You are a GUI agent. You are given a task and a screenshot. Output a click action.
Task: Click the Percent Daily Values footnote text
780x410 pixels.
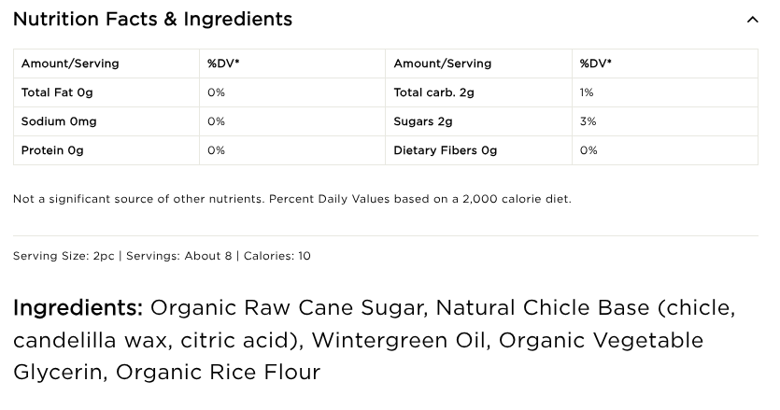click(x=291, y=199)
